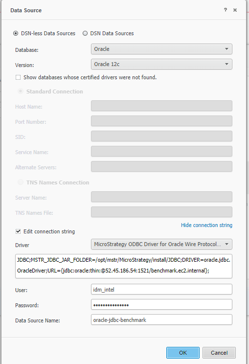This screenshot has height=364, width=249.
Task: Click the User: label
Action: click(x=21, y=290)
